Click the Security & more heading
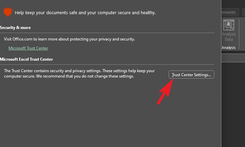Viewport: 245px width, 147px height. (x=15, y=28)
